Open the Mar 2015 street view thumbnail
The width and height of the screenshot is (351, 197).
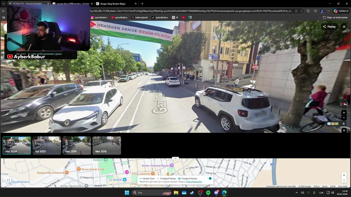pyautogui.click(x=107, y=146)
